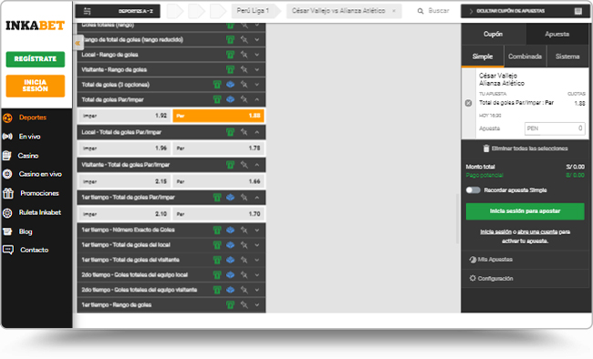
Task: Select the Sistema bet tab
Action: 567,56
